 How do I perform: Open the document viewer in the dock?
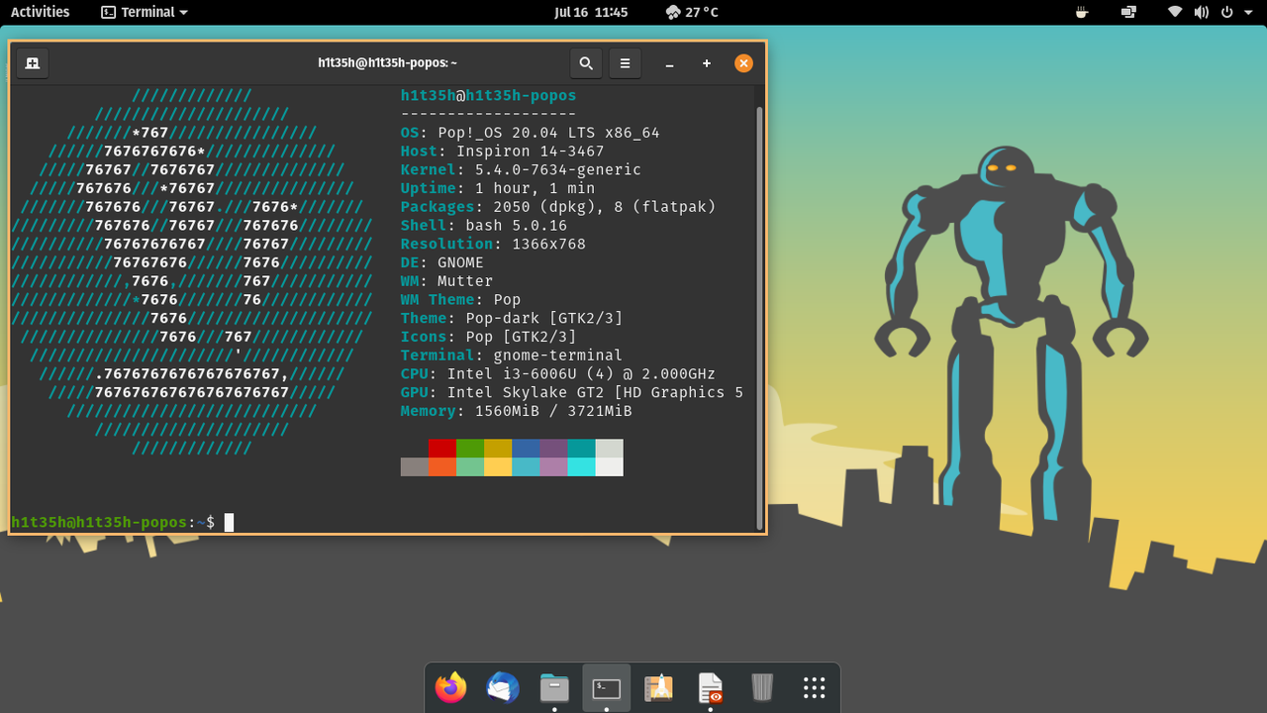tap(710, 687)
